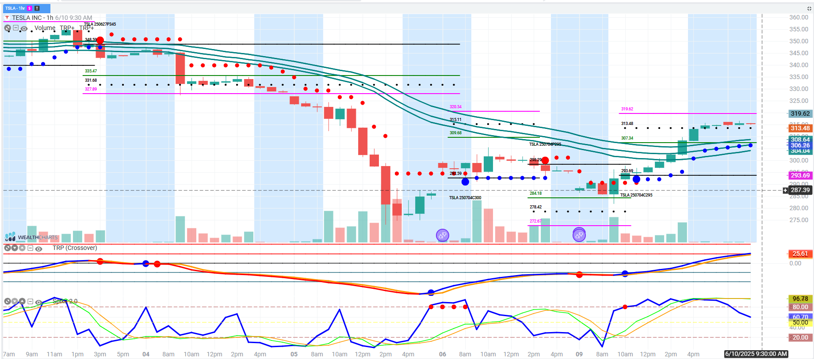Click the plus icon beside 287.39 price label
The image size is (814, 359).
785,190
